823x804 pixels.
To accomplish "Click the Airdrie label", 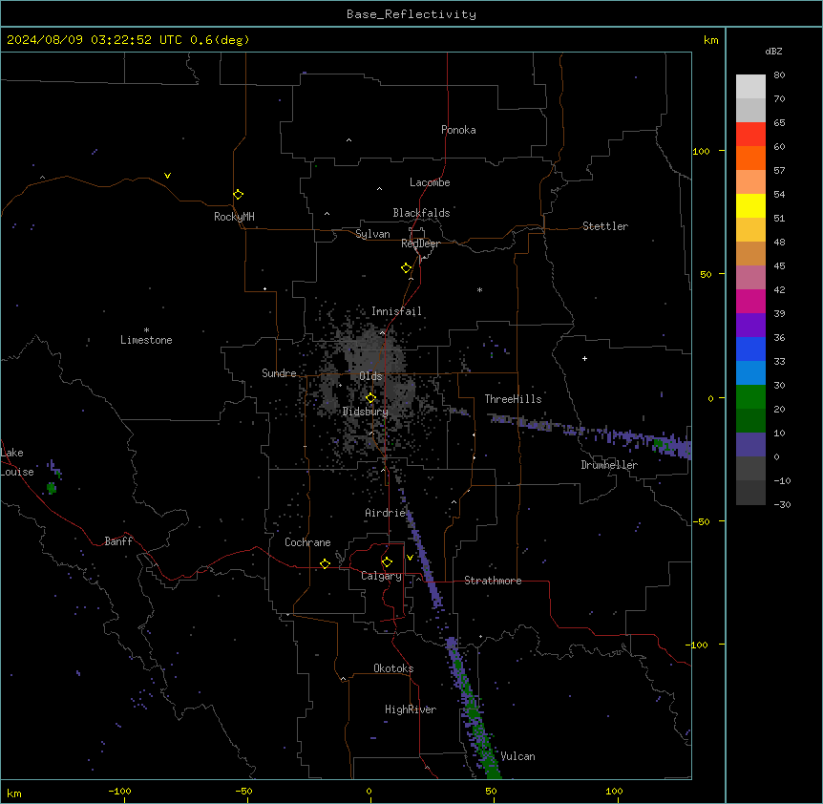I will [386, 513].
